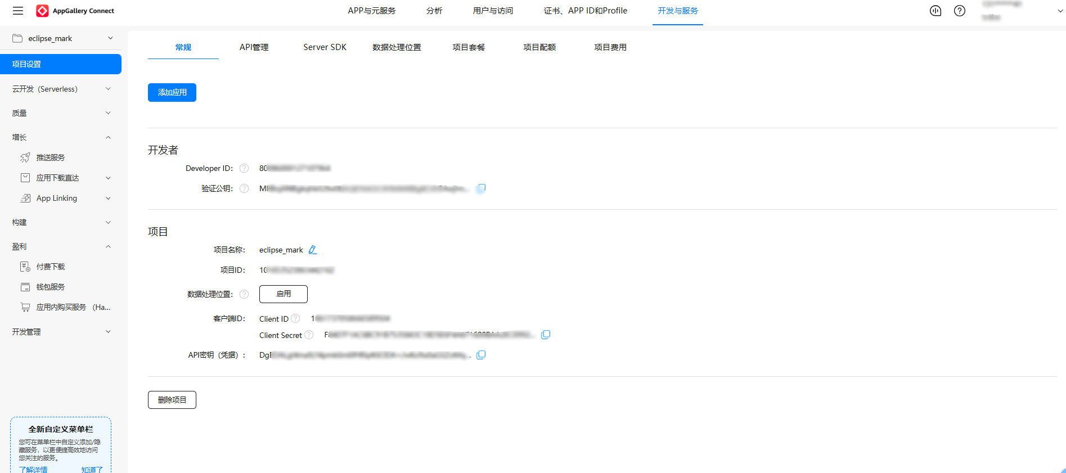Show help for Client ID

295,318
